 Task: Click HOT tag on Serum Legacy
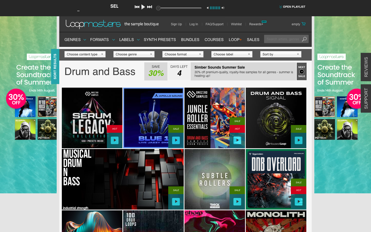[x=115, y=129]
